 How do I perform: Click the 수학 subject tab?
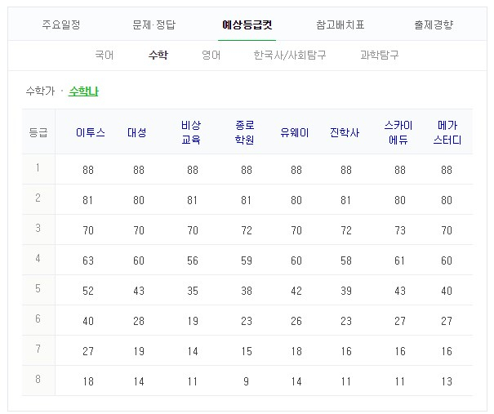[x=158, y=56]
